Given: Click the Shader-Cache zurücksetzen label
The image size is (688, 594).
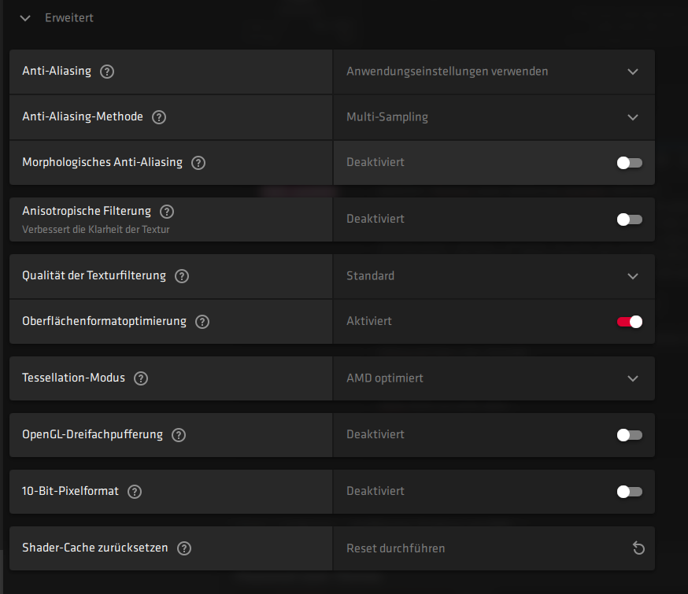Looking at the screenshot, I should [x=94, y=548].
